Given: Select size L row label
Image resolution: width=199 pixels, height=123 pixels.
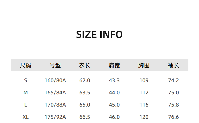Looking at the screenshot, I should [25, 105].
